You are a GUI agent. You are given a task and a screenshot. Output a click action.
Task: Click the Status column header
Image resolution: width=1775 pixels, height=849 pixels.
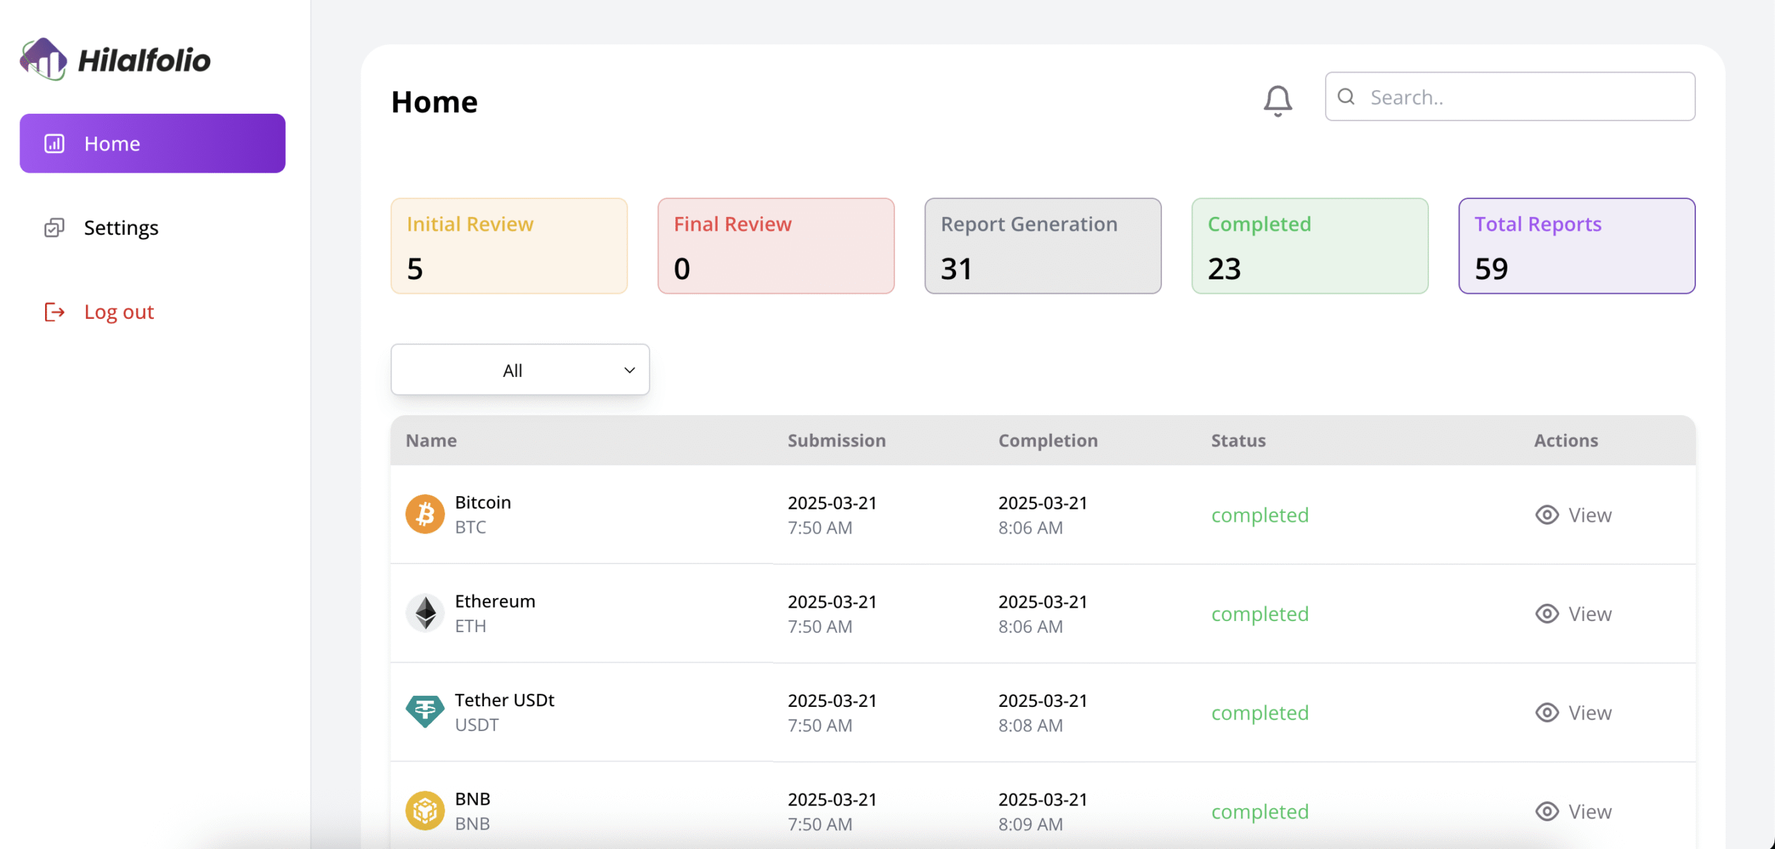click(1238, 440)
